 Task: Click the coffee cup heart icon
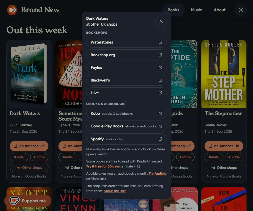click(14, 201)
